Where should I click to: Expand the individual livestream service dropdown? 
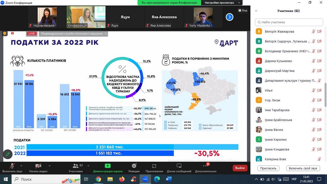click(74, 34)
